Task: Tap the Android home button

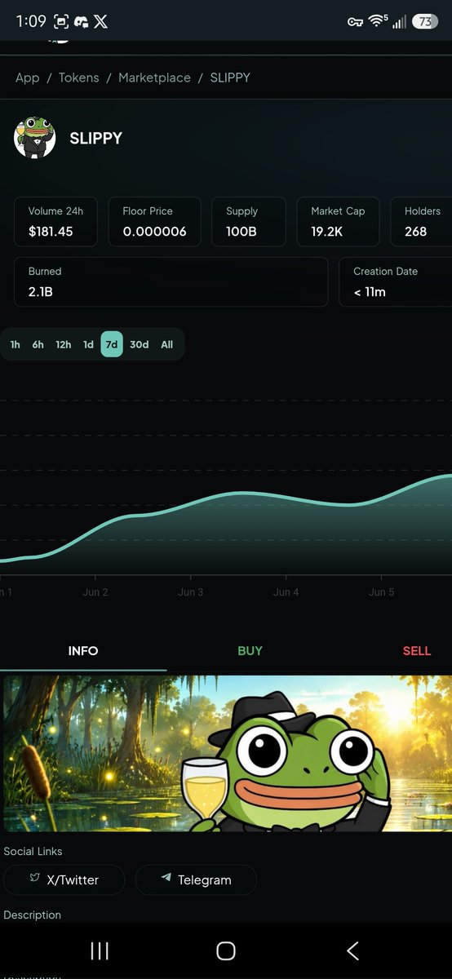Action: coord(226,950)
